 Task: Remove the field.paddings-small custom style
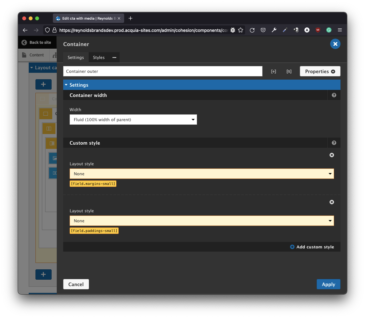[x=331, y=202]
